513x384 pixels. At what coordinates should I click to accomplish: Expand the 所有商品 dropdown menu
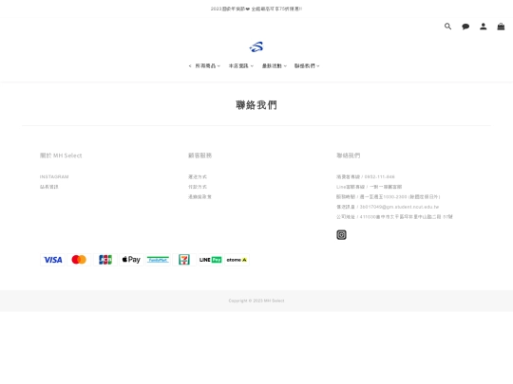pyautogui.click(x=208, y=66)
